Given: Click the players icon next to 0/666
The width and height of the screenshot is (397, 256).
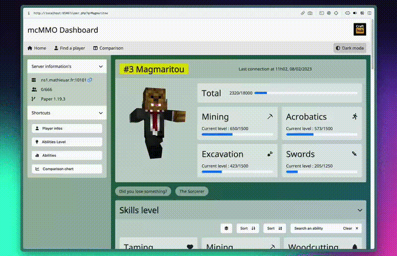Looking at the screenshot, I should (34, 89).
